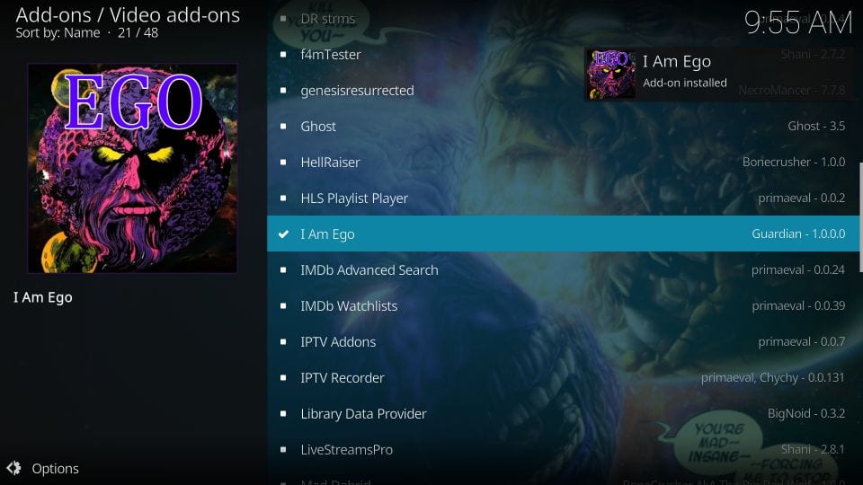
Task: Open IMDb Advanced Search add-on
Action: [563, 270]
